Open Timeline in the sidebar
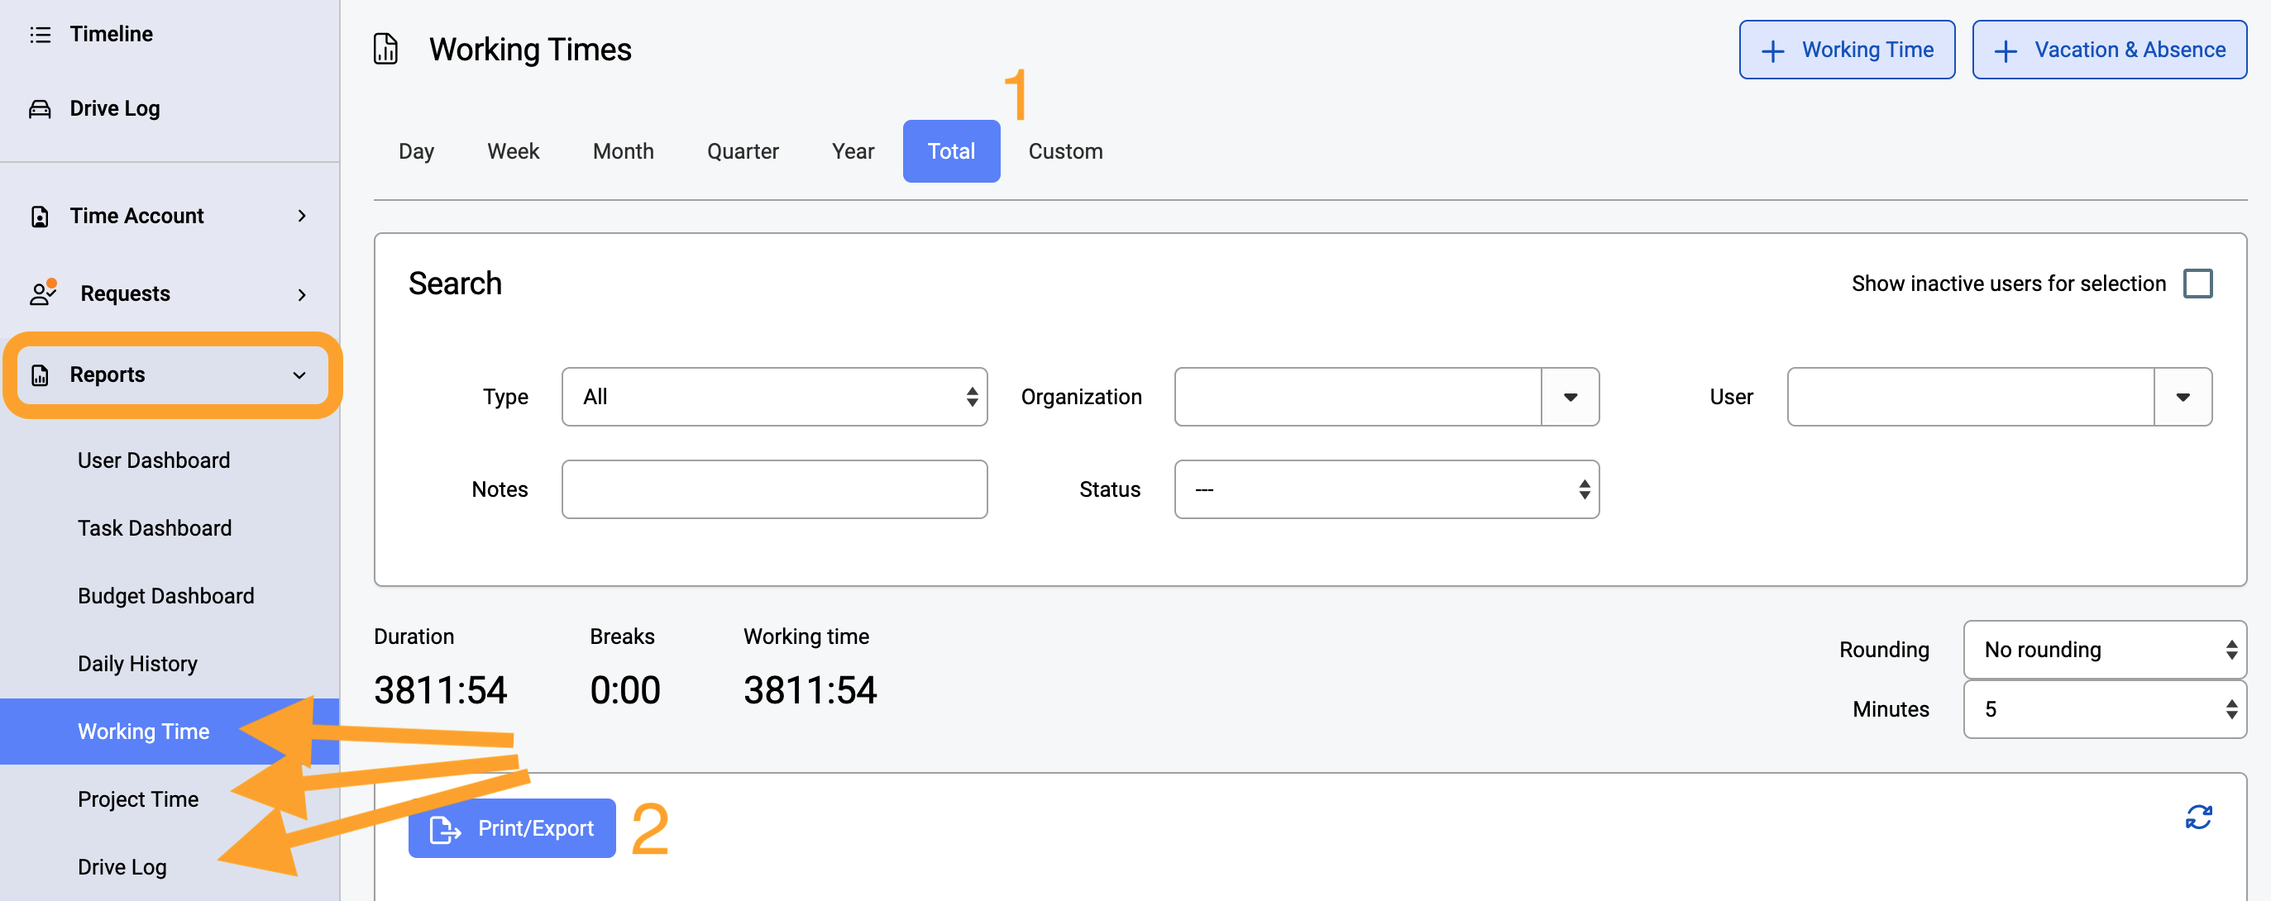The height and width of the screenshot is (901, 2271). [111, 35]
